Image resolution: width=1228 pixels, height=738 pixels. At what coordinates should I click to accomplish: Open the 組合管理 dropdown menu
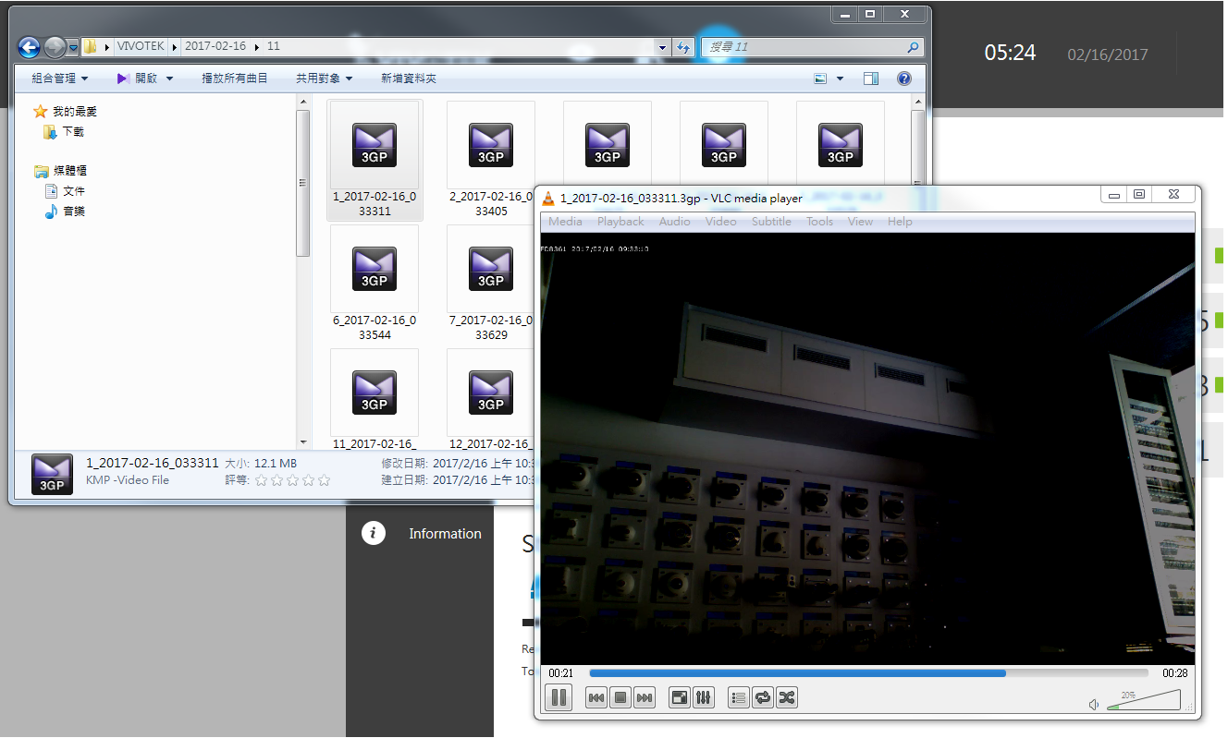[x=57, y=79]
